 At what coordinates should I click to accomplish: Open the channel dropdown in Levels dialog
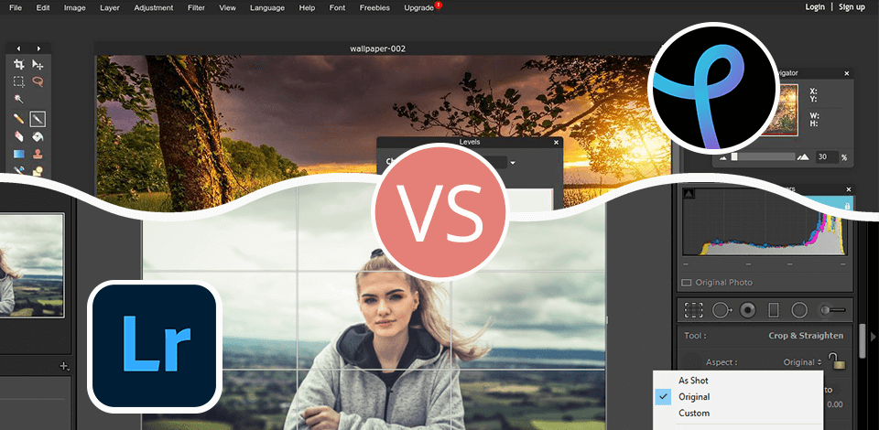click(513, 163)
